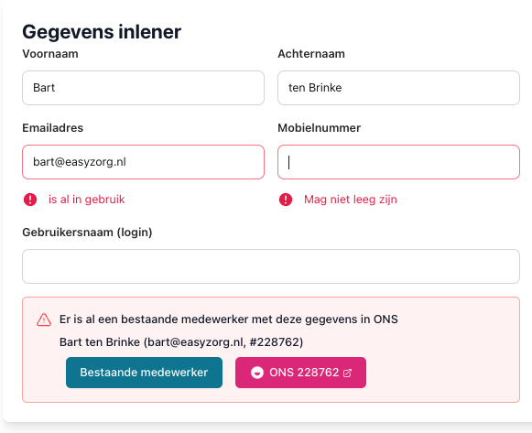Click the red error icon under Emailadres

30,200
